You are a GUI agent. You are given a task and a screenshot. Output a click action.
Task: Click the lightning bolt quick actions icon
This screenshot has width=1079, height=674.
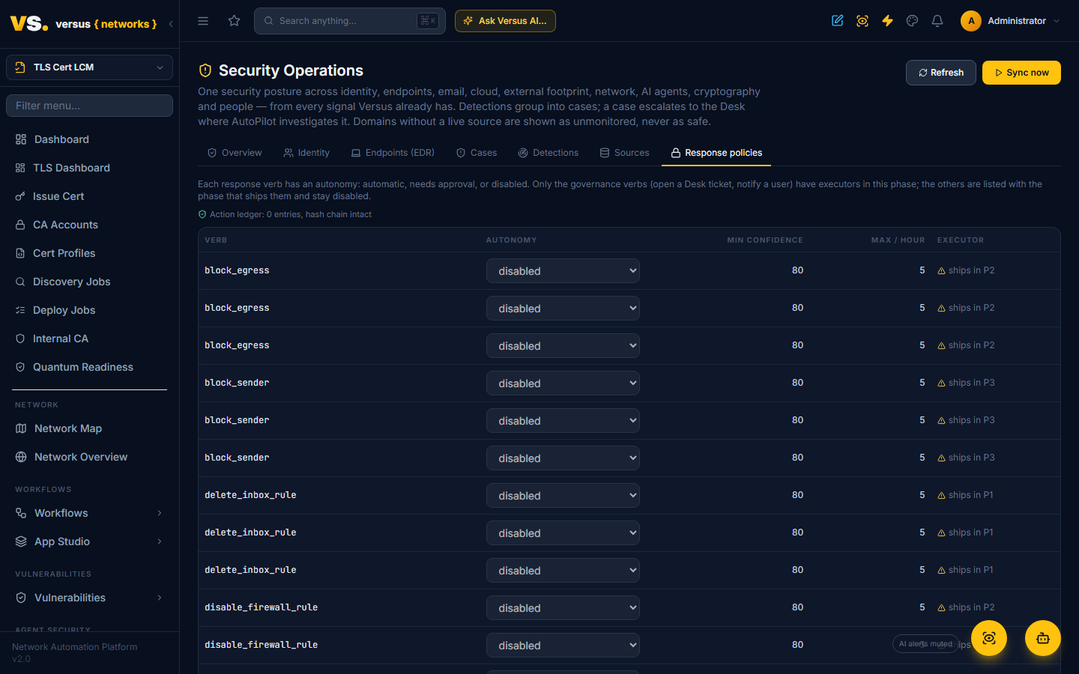887,21
